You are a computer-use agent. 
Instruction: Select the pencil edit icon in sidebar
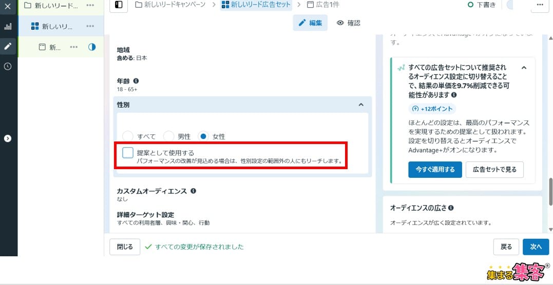point(8,46)
